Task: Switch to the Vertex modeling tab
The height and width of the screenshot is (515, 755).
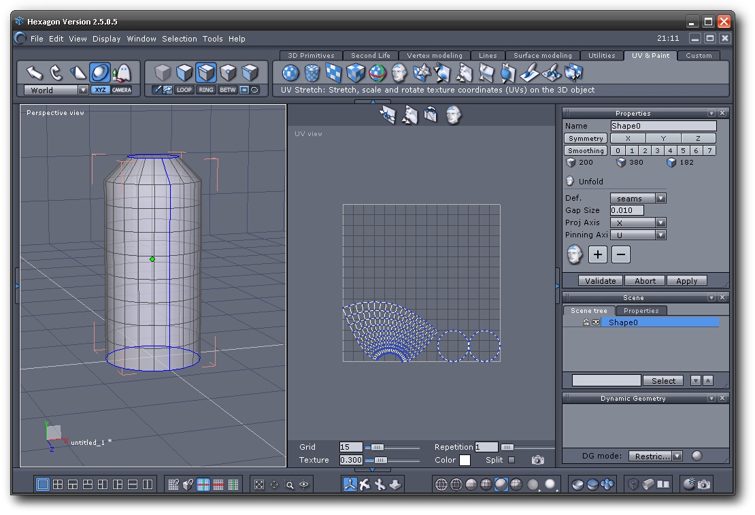Action: coord(434,56)
